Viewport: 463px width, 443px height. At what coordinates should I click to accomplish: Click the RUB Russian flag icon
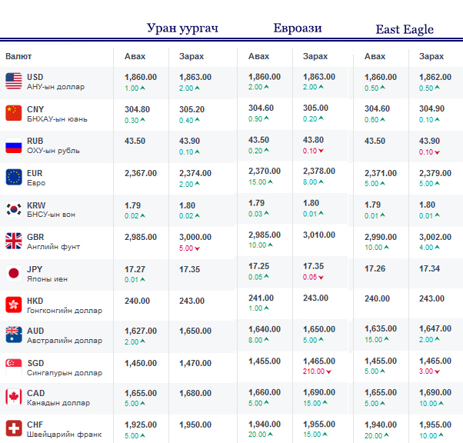point(14,146)
